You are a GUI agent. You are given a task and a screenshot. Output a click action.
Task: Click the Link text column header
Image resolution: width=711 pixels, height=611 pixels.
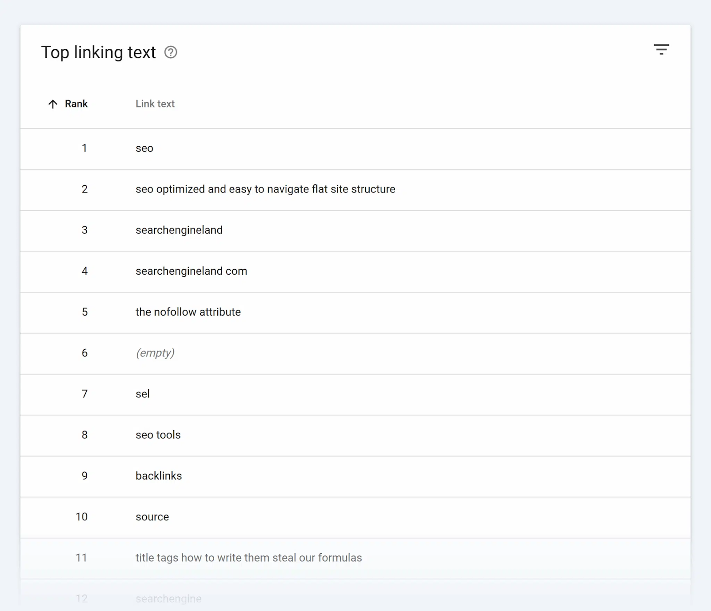(155, 104)
